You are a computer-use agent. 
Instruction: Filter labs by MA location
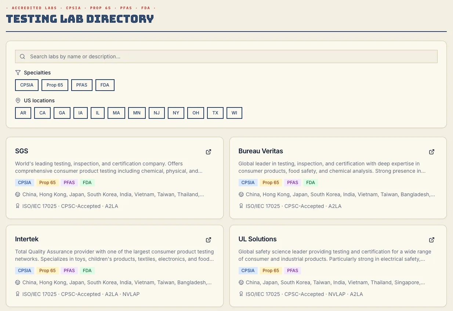[116, 113]
